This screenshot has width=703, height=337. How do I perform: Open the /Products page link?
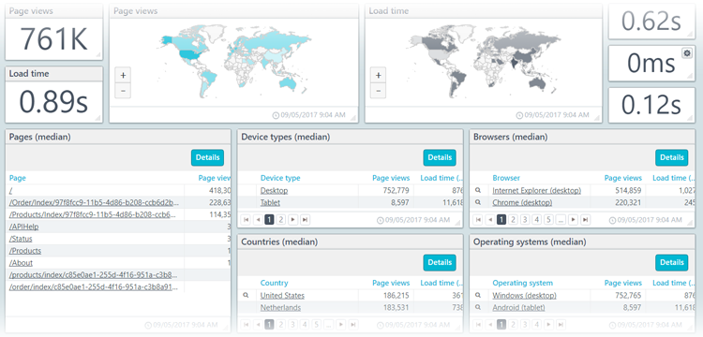tap(25, 251)
